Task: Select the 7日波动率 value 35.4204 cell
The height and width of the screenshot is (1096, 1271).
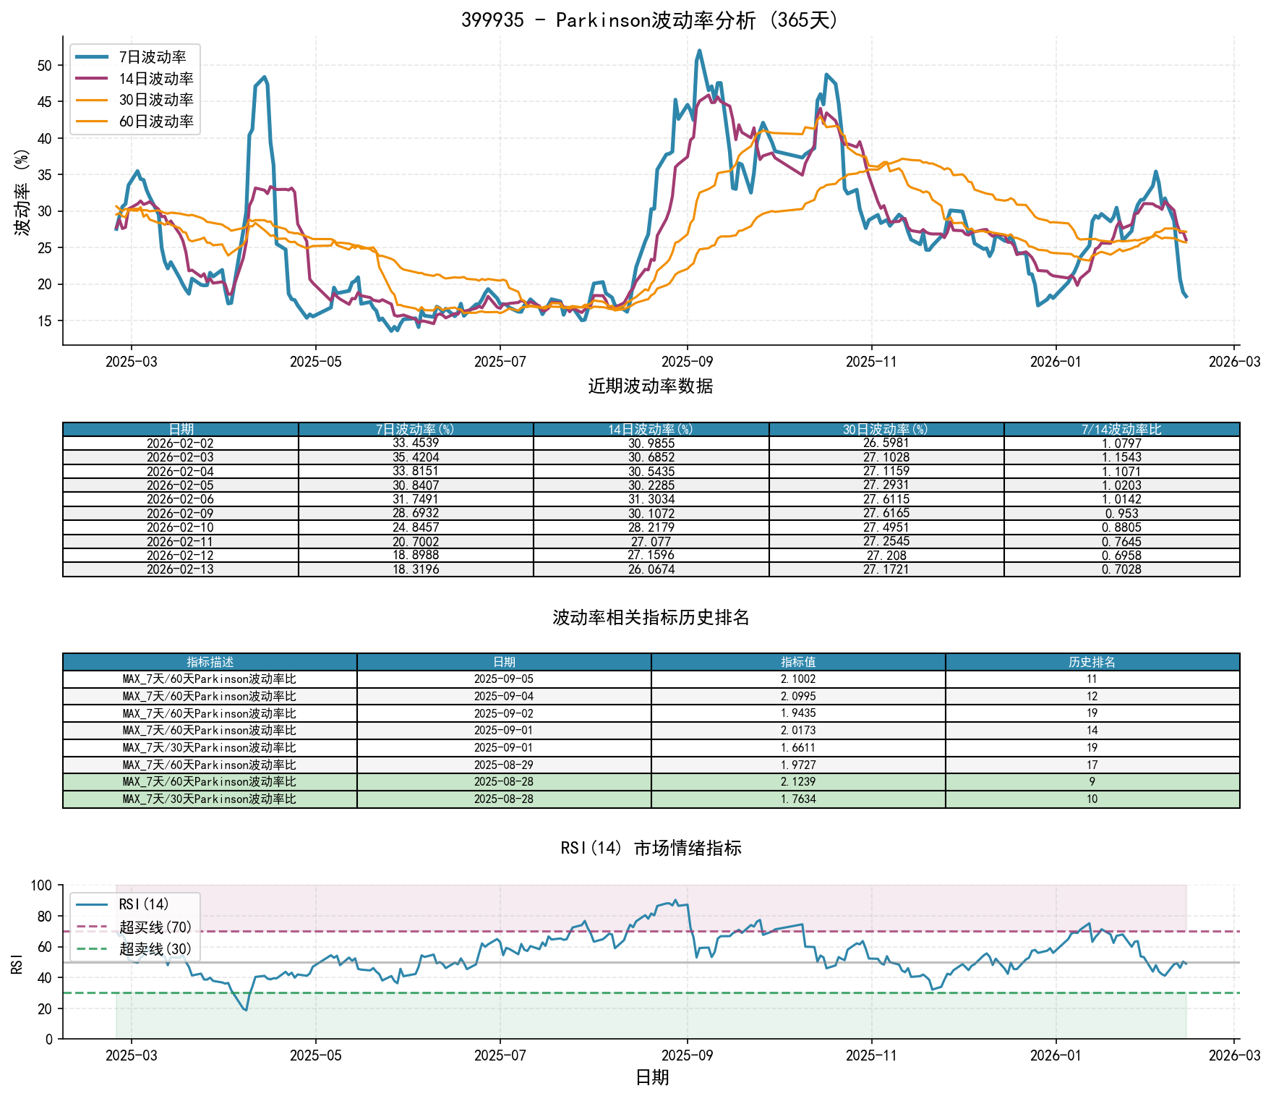Action: (x=415, y=457)
